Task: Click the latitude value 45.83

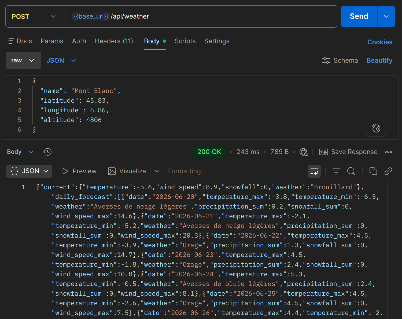Action: (x=96, y=101)
